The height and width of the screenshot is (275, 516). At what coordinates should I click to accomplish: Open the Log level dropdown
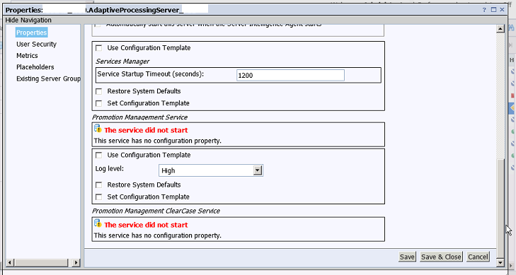click(211, 170)
